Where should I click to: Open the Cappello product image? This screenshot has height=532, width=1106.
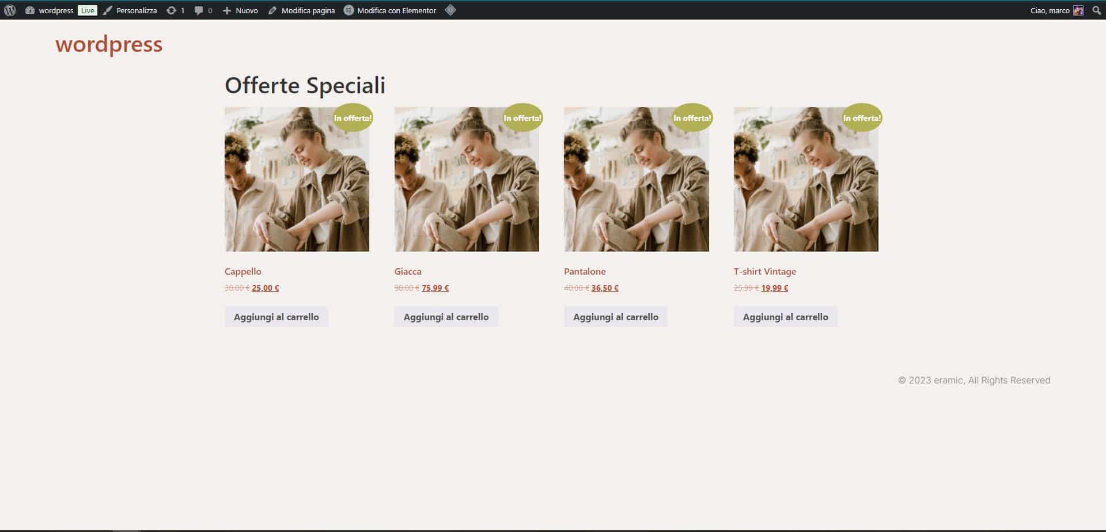tap(297, 179)
